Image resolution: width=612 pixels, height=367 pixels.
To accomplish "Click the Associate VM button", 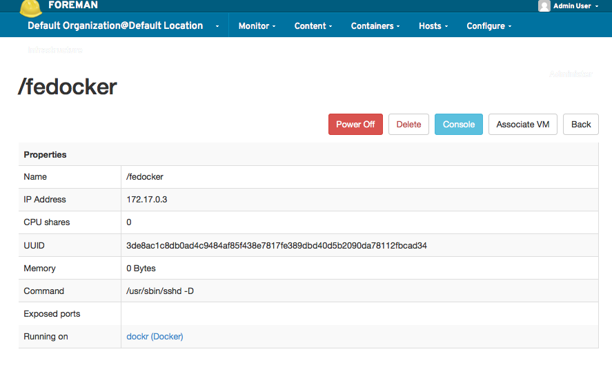I will coord(522,124).
